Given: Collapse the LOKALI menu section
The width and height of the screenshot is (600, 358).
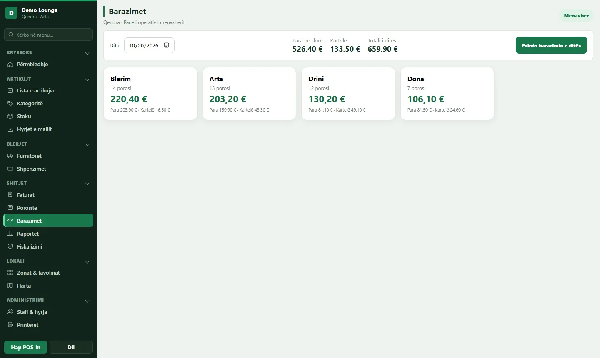Looking at the screenshot, I should pos(87,262).
